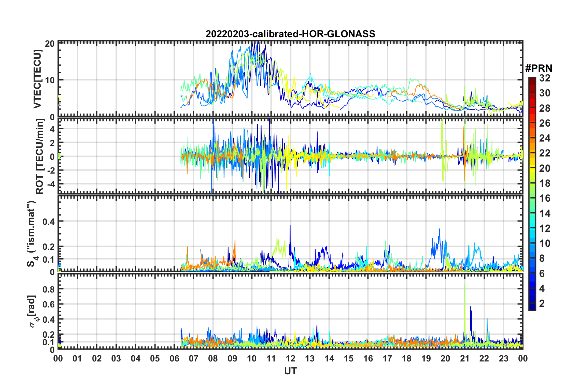This screenshot has height=388, width=581.
Task: Click x-axis hour label 23
Action: [504, 358]
